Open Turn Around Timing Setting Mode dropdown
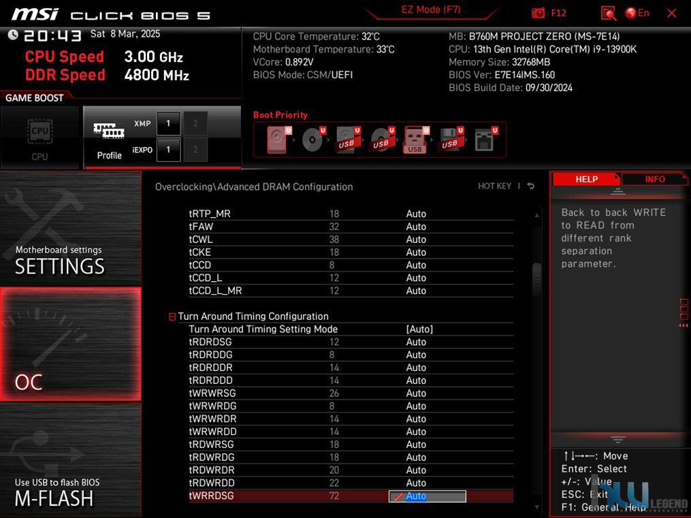 [419, 329]
